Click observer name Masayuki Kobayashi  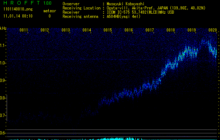126,4
